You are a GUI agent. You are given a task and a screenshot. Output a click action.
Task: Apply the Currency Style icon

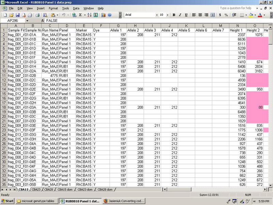click(x=220, y=16)
